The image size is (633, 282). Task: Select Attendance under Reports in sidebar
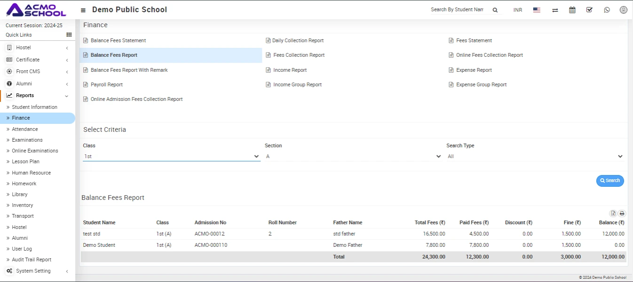click(25, 129)
